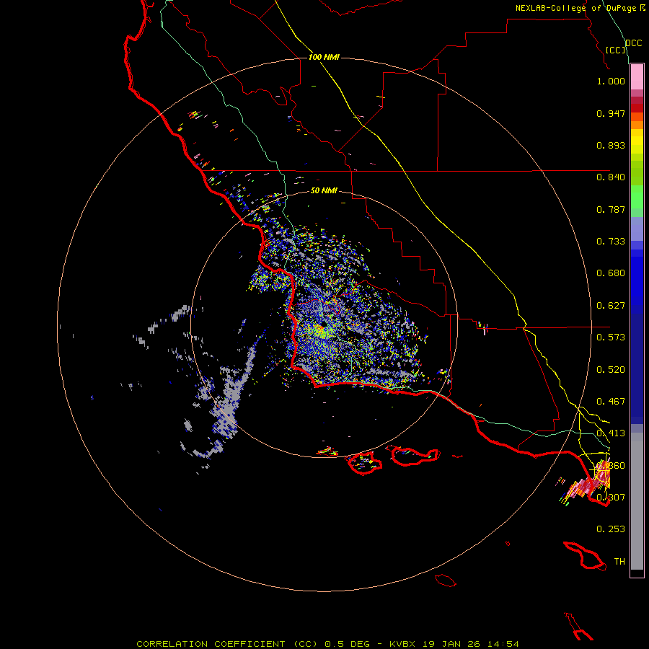Pick the bright green swatch between 0.840 and 0.787

click(637, 197)
